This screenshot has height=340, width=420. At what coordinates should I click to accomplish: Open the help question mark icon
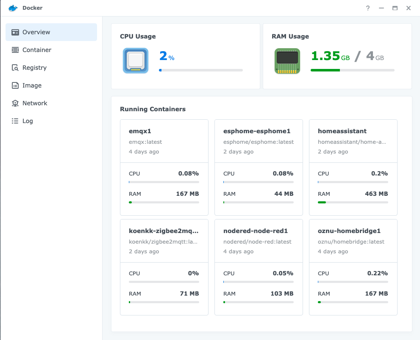point(368,8)
